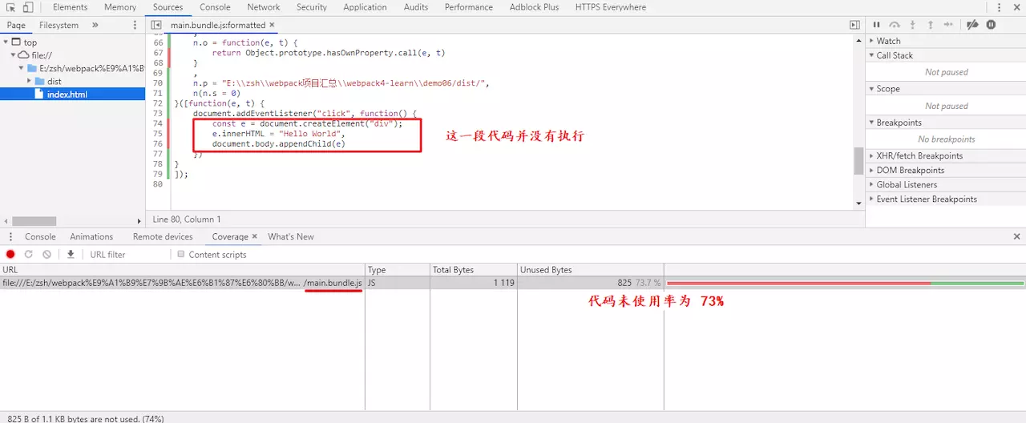The width and height of the screenshot is (1026, 423).
Task: Deactivate breakpoints icon
Action: (972, 25)
